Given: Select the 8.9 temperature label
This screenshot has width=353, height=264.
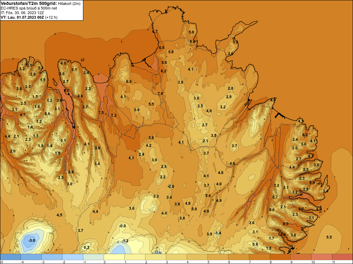Looking at the screenshot, I should (x=312, y=182).
